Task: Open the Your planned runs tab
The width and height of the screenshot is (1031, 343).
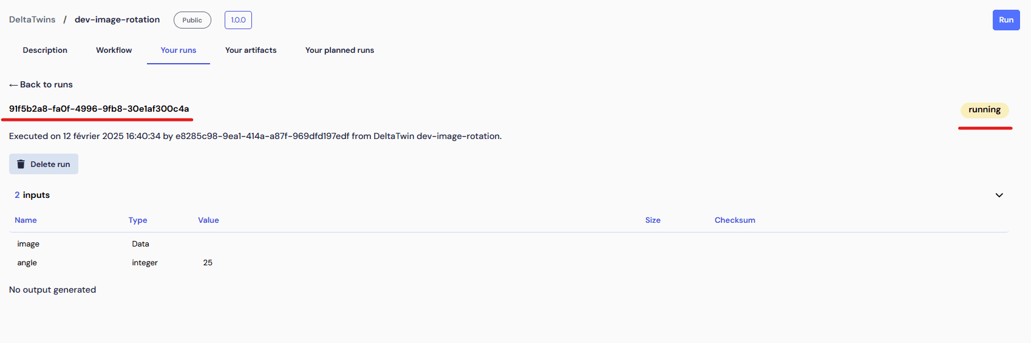Action: pos(339,50)
